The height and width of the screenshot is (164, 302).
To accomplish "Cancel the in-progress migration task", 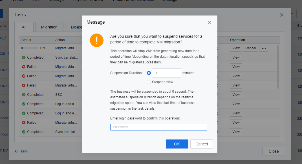I will coord(250,48).
